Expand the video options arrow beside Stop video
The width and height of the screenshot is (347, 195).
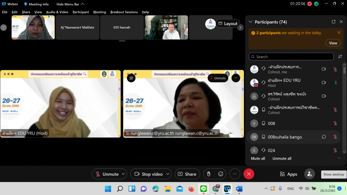167,174
